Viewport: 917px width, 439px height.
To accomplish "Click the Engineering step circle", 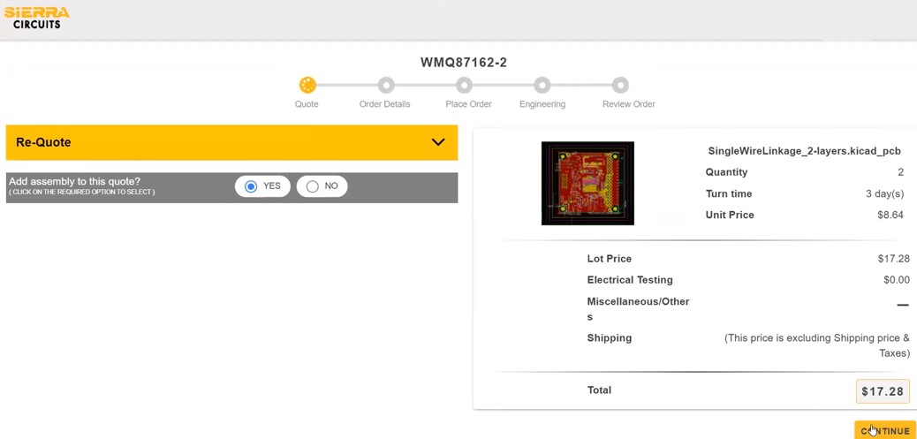I will (x=542, y=85).
